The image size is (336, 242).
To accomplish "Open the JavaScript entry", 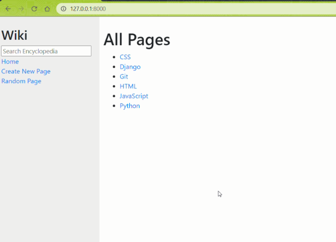I will (x=134, y=96).
